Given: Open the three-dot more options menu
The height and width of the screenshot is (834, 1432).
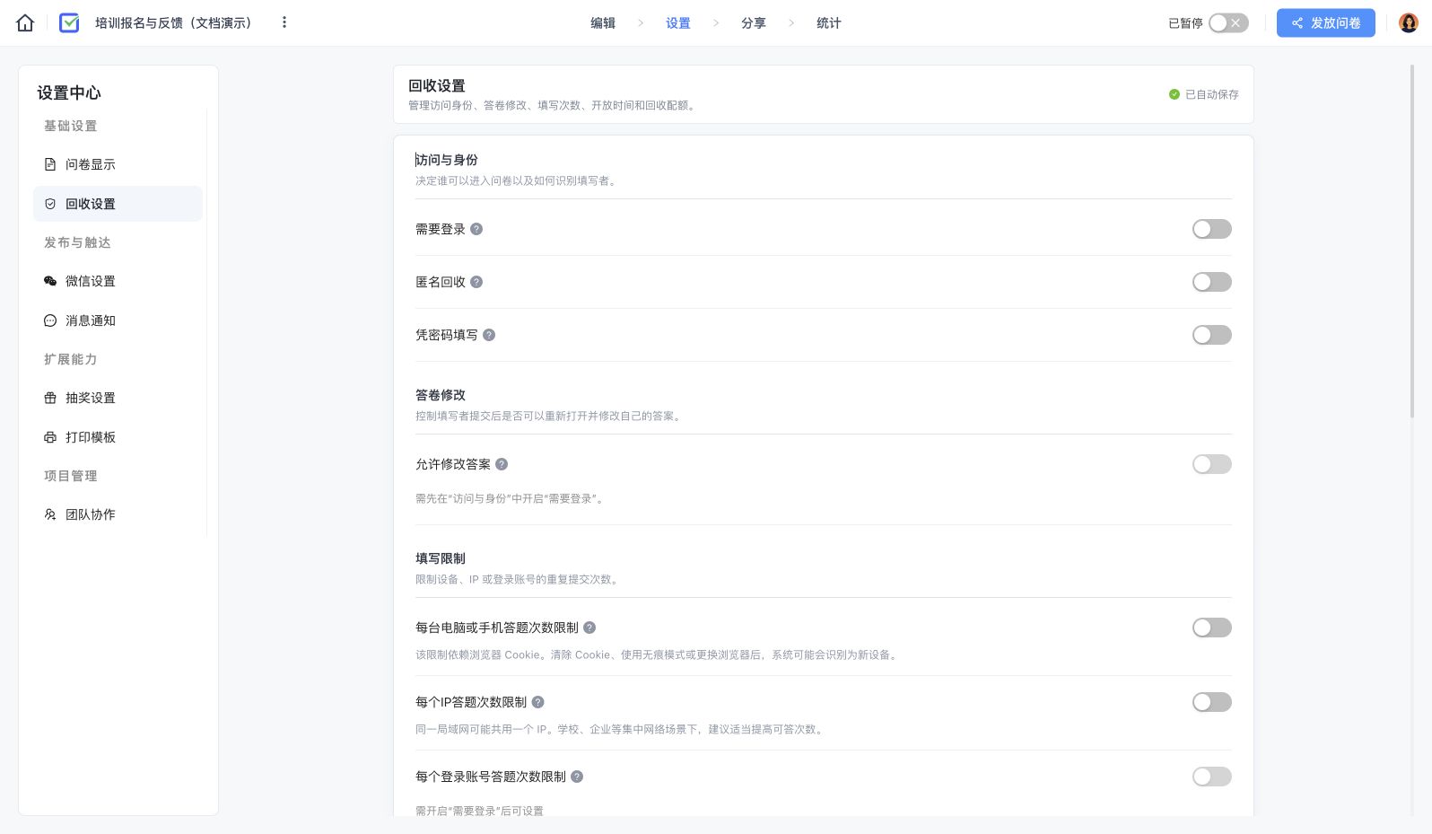Looking at the screenshot, I should coord(284,22).
